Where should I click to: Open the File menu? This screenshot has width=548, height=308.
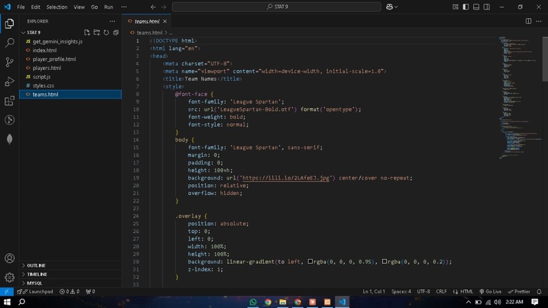pyautogui.click(x=21, y=7)
